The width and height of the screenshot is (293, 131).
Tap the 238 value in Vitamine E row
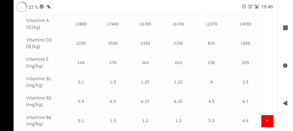[211, 63]
